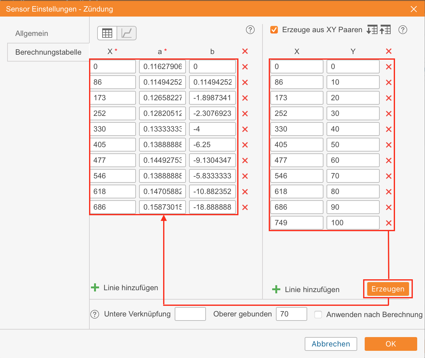This screenshot has height=358, width=425.
Task: Click the Oberer gebunden field showing 70
Action: tap(291, 314)
